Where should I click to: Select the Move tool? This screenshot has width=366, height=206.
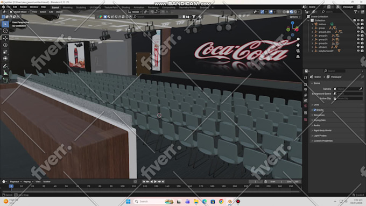[x=5, y=38]
